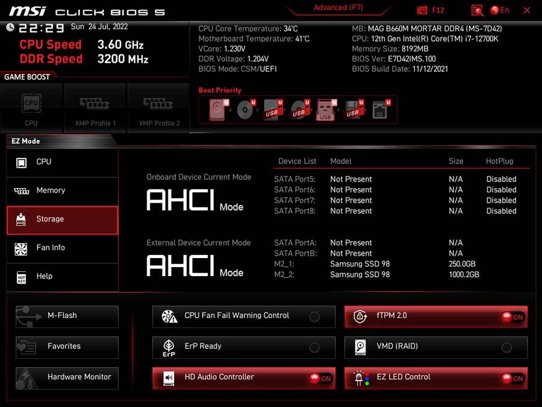Click the External Device Current Mode label
Screen dimensions: 542x407
point(199,243)
